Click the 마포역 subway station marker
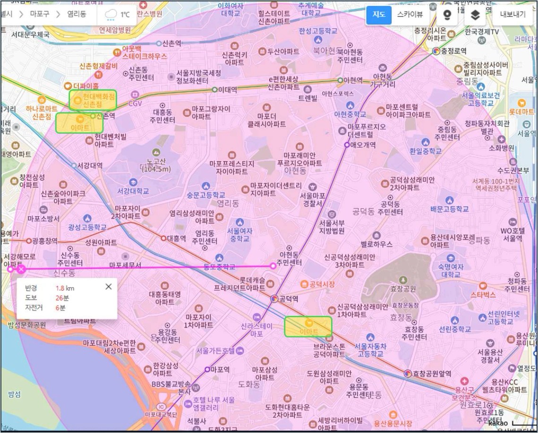The image size is (538, 433). 207,370
